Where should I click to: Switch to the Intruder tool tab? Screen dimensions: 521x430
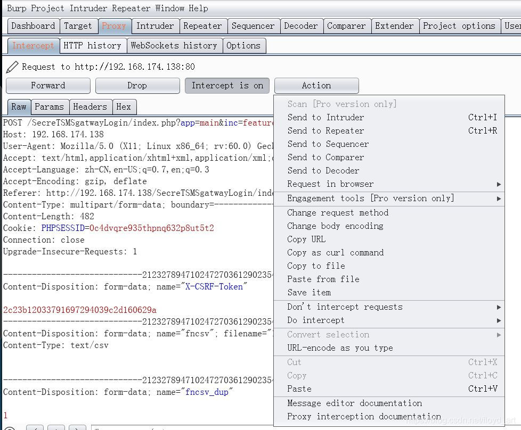click(155, 26)
